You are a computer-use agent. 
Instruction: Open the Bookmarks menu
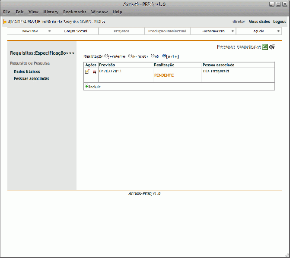(74, 12)
